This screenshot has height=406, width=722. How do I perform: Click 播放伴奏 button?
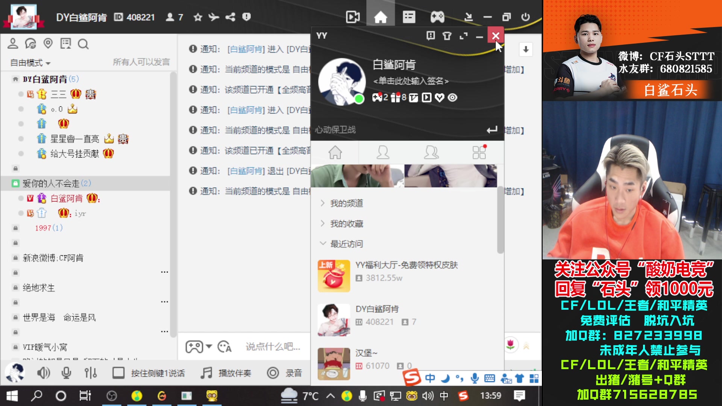(225, 373)
